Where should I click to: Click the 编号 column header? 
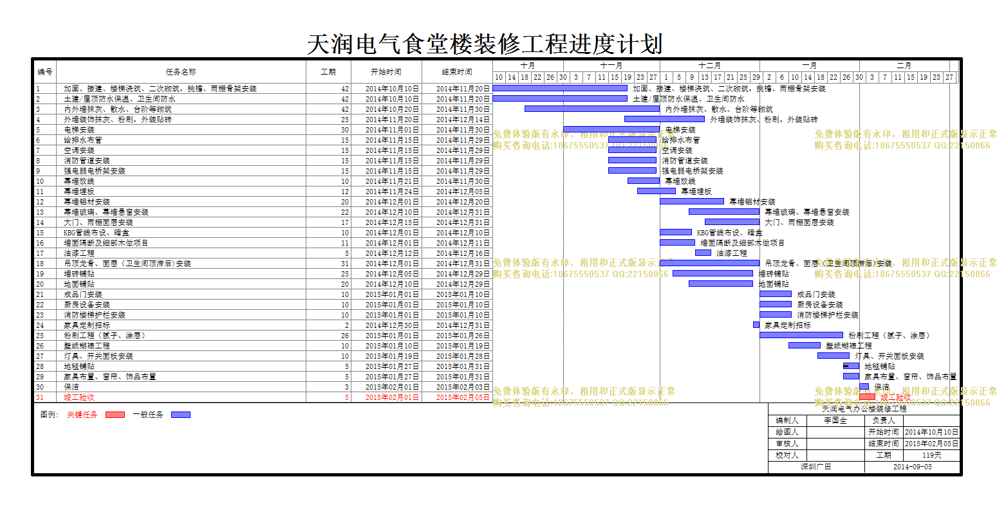pyautogui.click(x=45, y=72)
